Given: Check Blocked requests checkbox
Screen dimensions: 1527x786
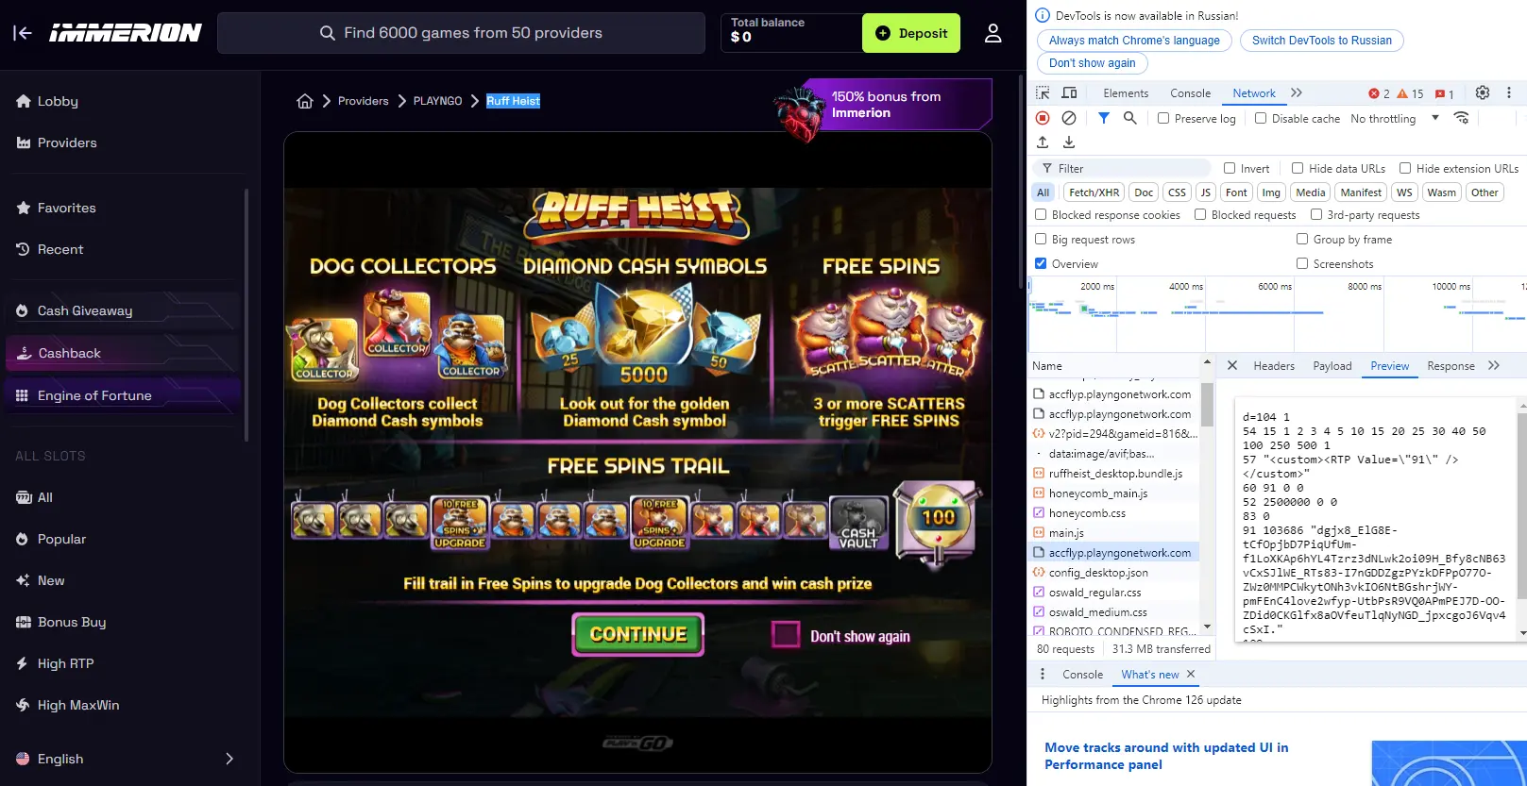Looking at the screenshot, I should click(1200, 214).
